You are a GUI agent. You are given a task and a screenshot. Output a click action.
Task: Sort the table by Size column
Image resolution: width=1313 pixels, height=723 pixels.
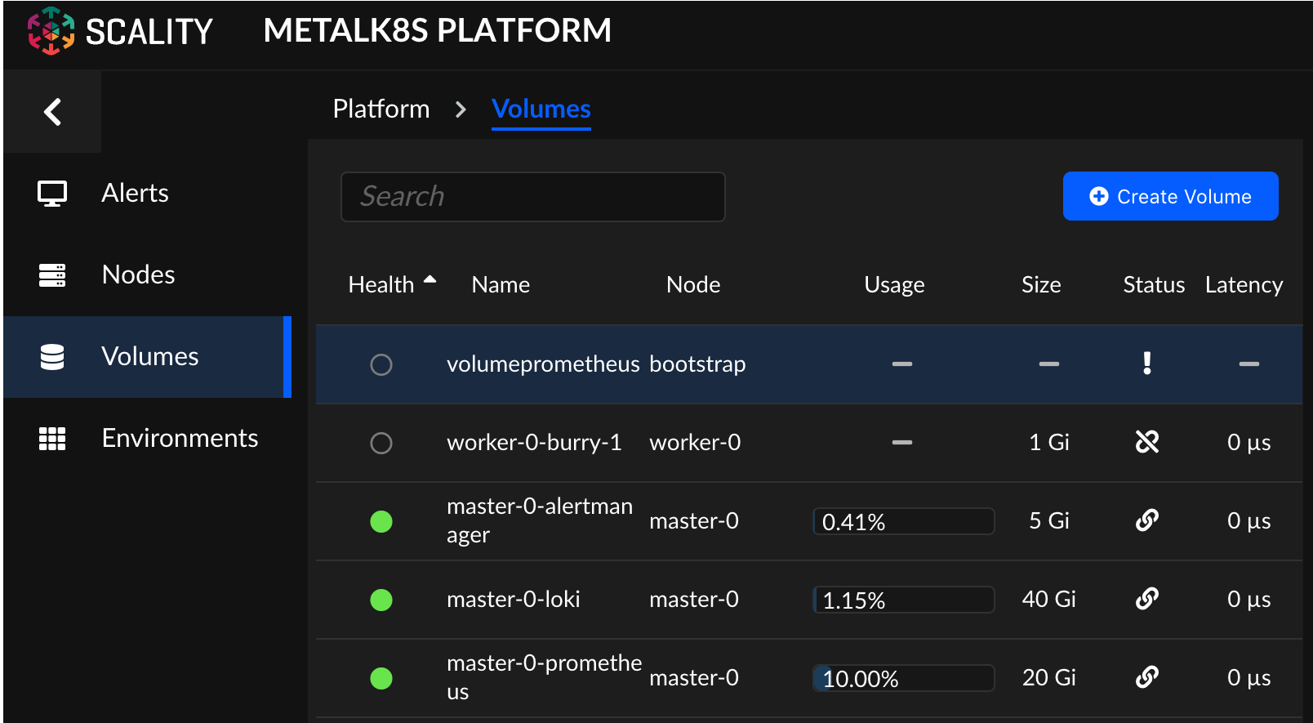pos(1041,284)
